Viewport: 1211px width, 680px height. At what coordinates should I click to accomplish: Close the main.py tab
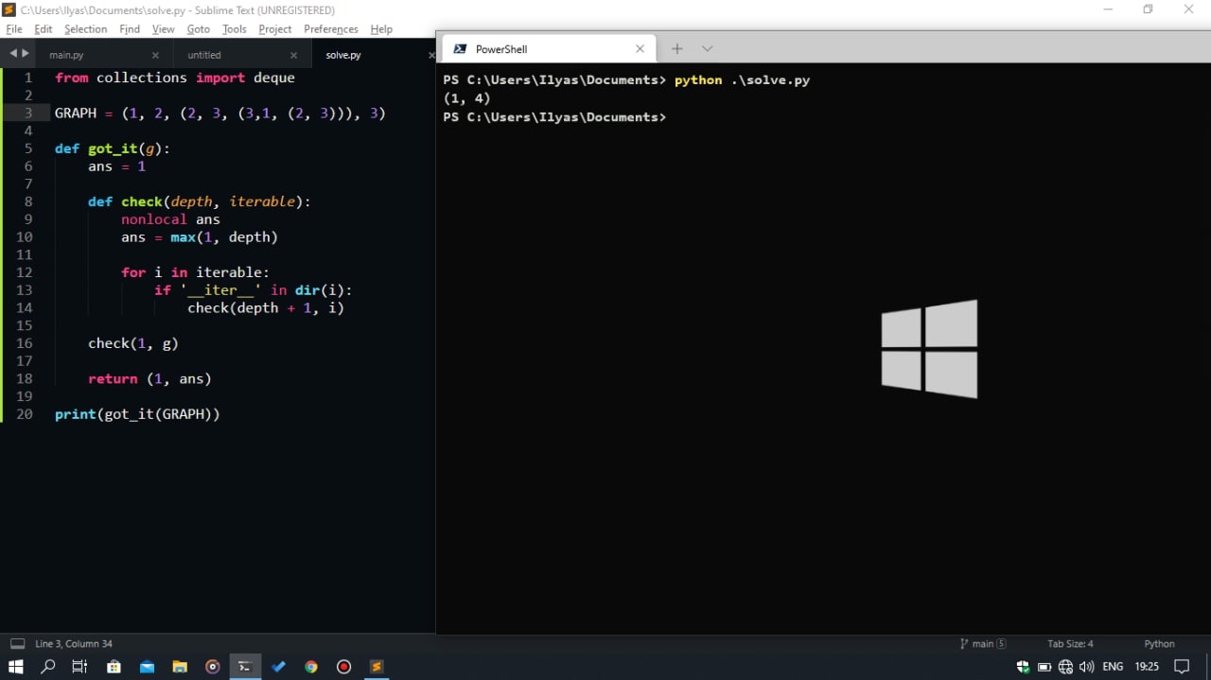[155, 55]
